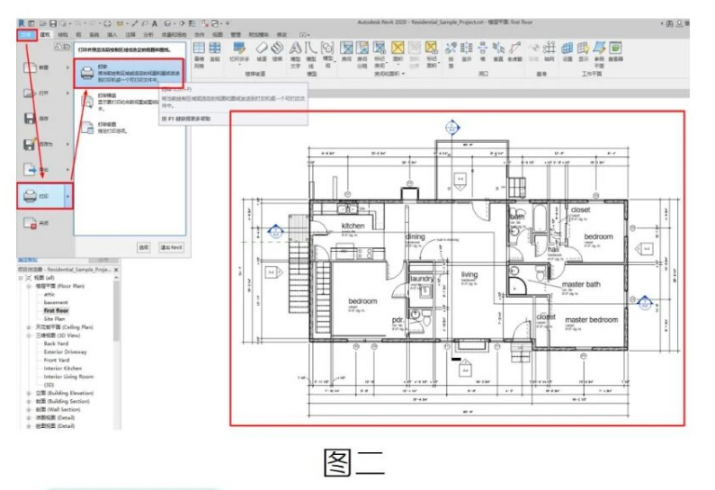
Task: Click the Options button in the file menu
Action: 144,247
